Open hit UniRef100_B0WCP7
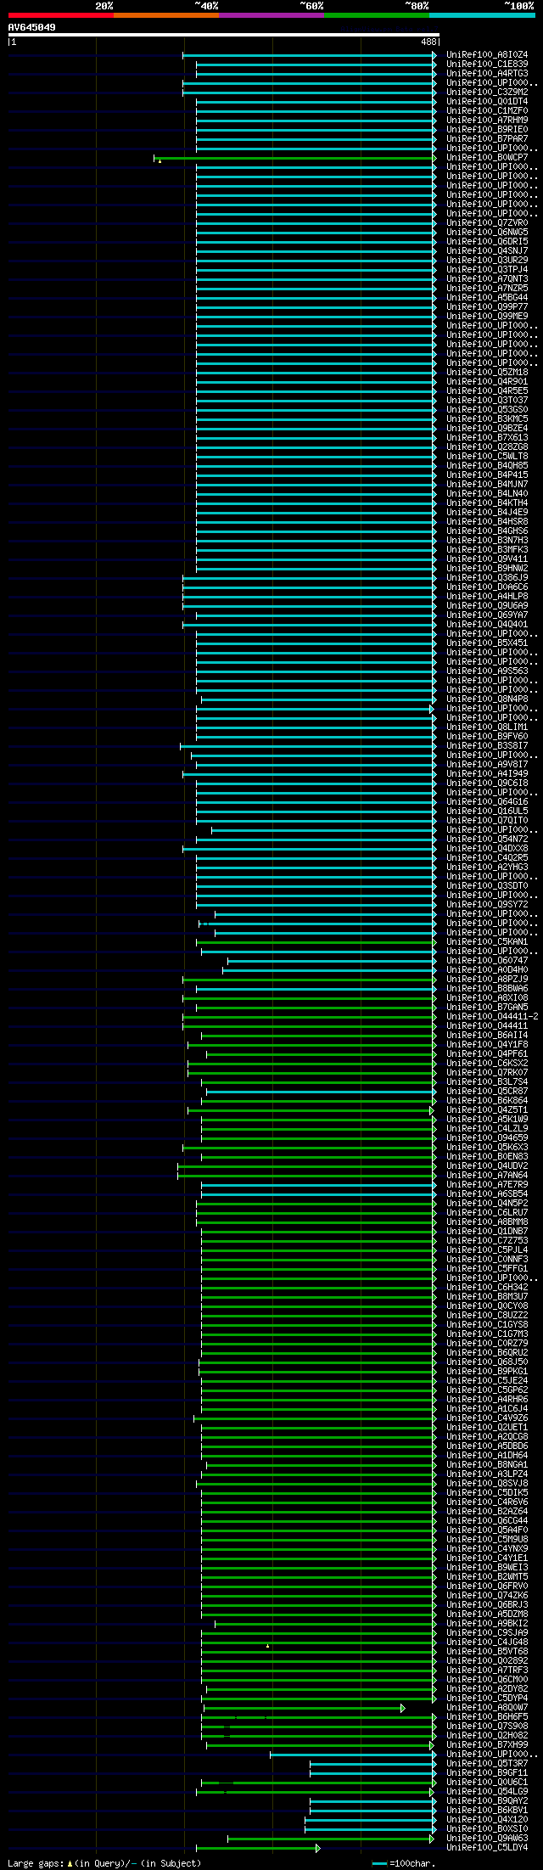 coord(487,157)
